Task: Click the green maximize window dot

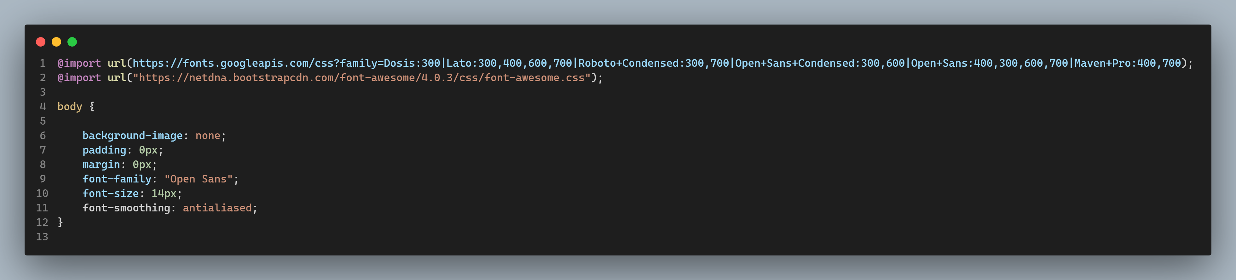Action: tap(72, 42)
